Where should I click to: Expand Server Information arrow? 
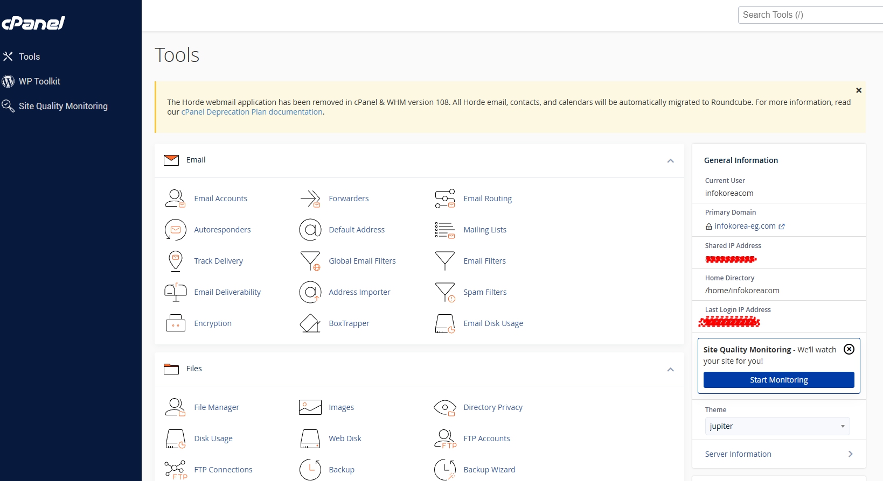click(x=850, y=454)
